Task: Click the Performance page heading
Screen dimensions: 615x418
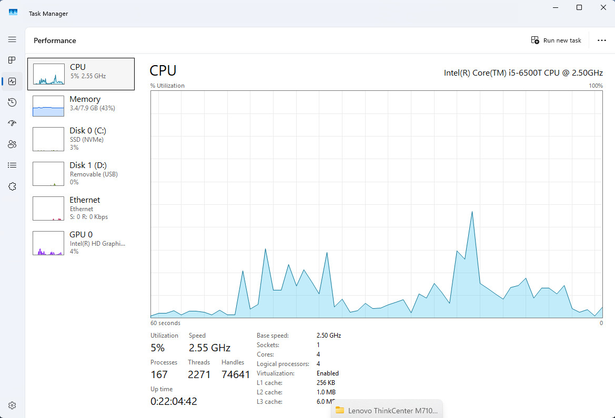Action: pos(55,40)
